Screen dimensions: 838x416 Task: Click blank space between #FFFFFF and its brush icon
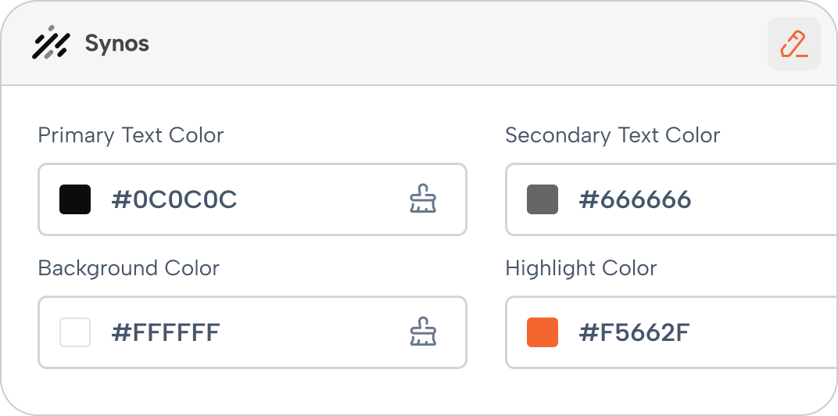pos(315,332)
